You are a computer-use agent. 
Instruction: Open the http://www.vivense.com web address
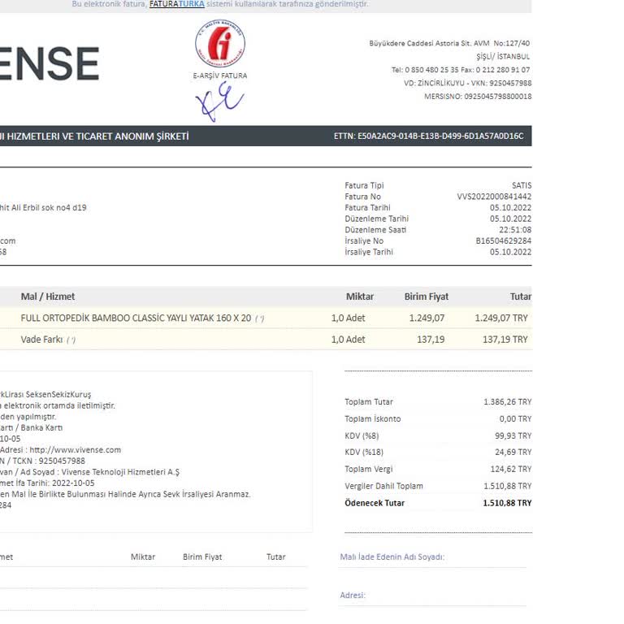76,450
